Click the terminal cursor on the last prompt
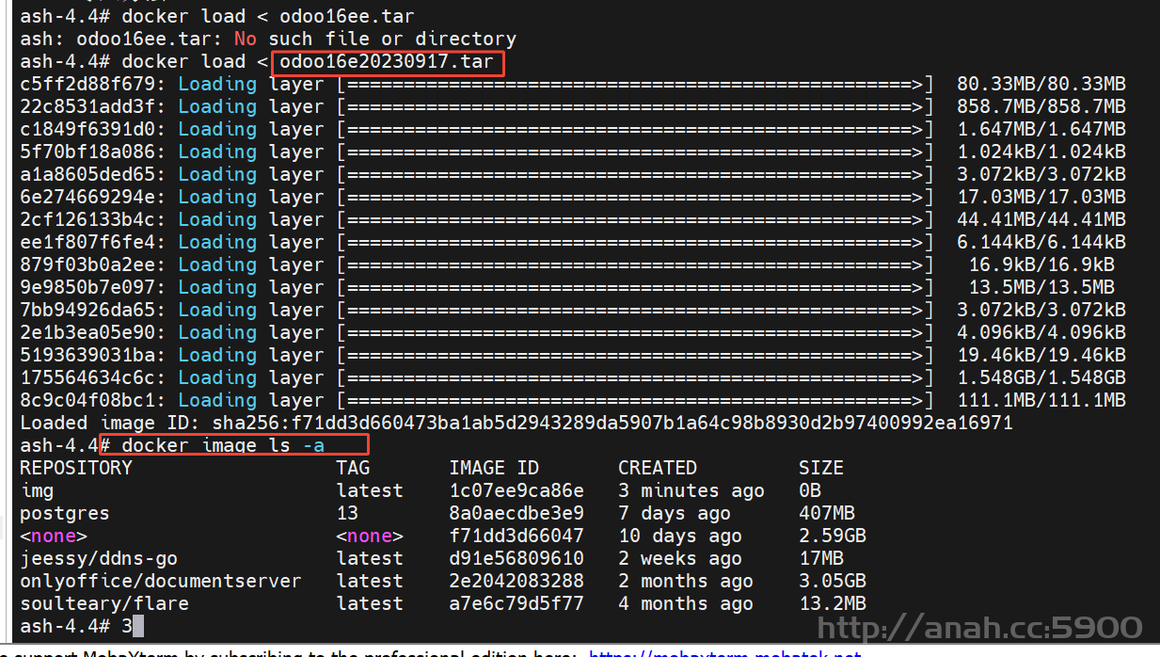Screen dimensions: 1160x657 click(x=138, y=627)
